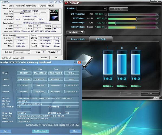Decrease VDDNB Voltage with left arrow
This screenshot has width=162, height=135.
(106, 27)
